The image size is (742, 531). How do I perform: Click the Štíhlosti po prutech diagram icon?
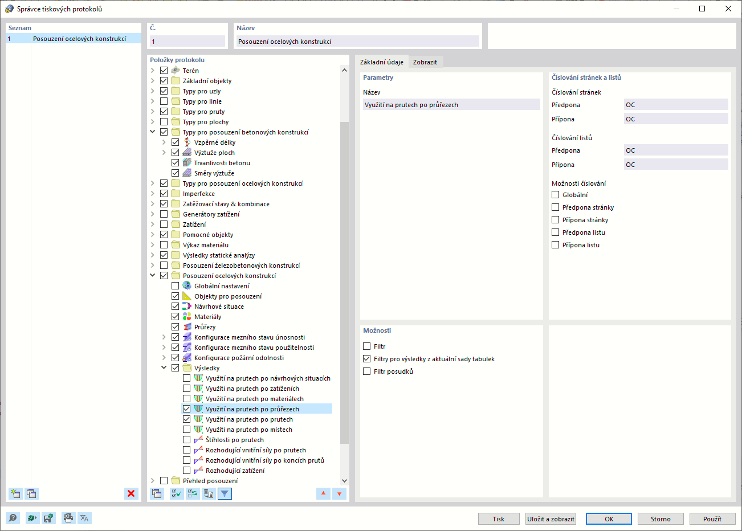click(x=198, y=440)
